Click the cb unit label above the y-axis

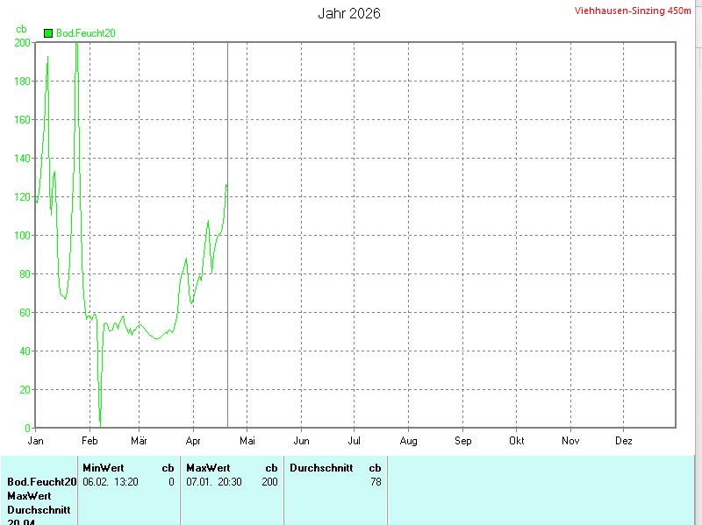tap(22, 30)
